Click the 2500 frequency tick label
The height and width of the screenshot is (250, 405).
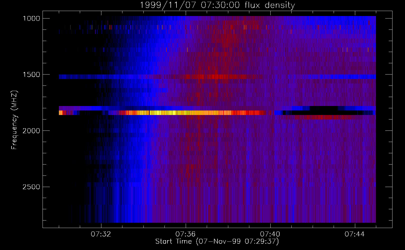[31, 187]
